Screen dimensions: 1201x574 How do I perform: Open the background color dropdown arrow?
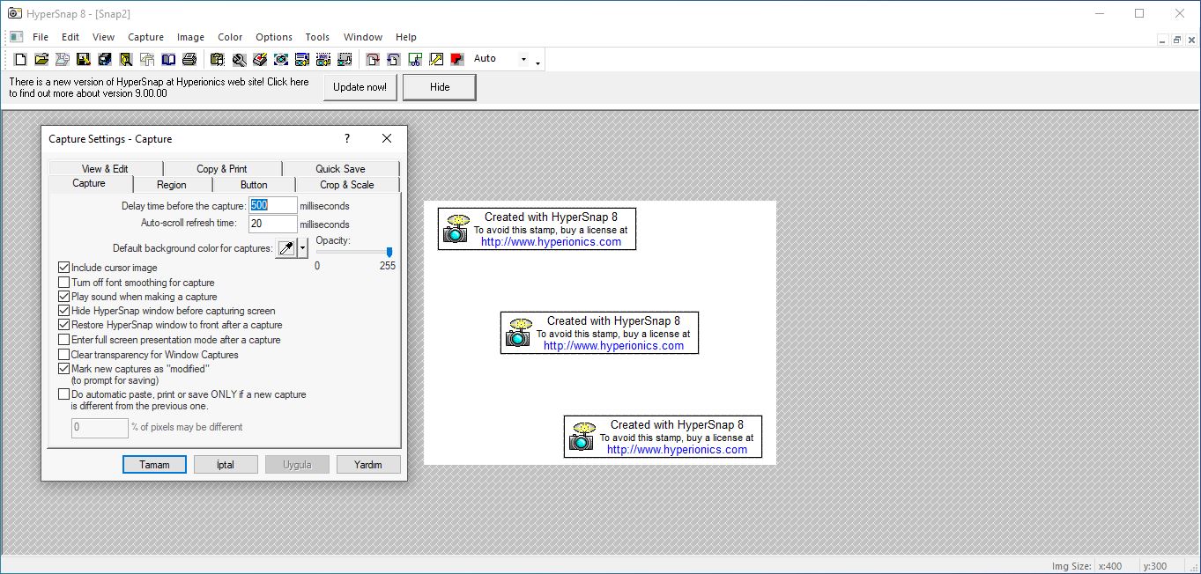(302, 248)
